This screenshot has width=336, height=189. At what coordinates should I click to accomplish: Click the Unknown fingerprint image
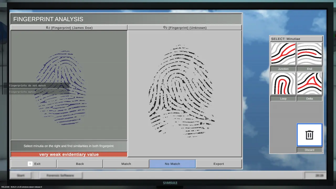(182, 91)
